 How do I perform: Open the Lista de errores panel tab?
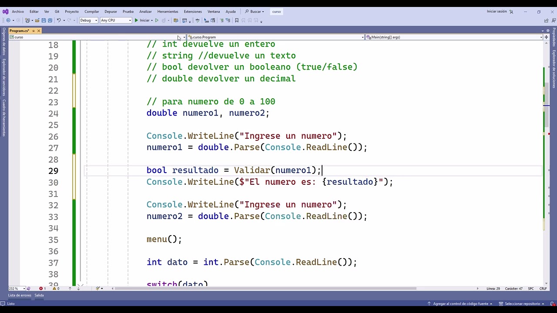tap(20, 296)
